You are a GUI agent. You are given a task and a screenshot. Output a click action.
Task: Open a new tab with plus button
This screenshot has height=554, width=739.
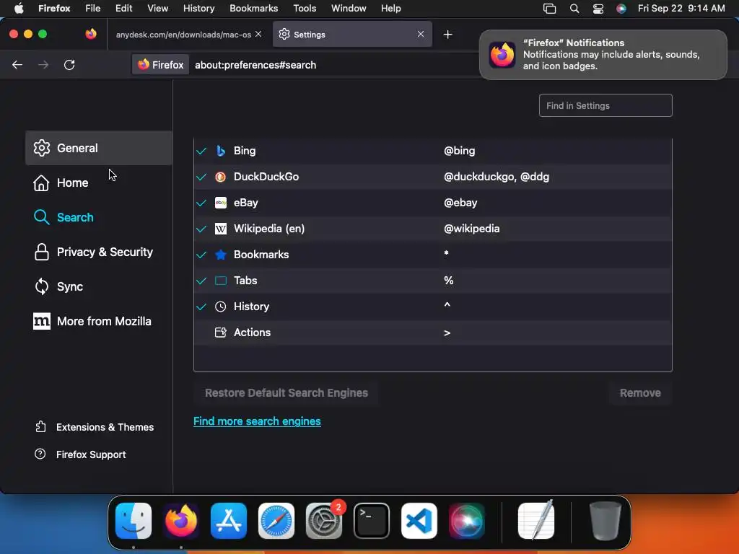(x=447, y=35)
